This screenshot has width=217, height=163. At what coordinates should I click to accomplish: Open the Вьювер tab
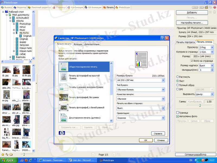coord(7,7)
